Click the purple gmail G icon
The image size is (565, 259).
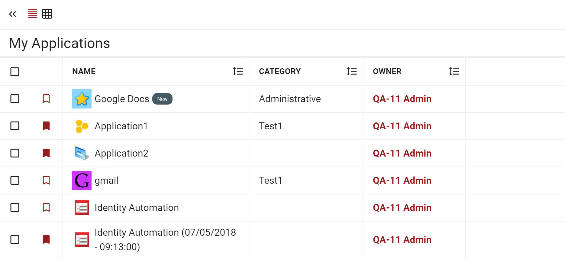click(82, 180)
